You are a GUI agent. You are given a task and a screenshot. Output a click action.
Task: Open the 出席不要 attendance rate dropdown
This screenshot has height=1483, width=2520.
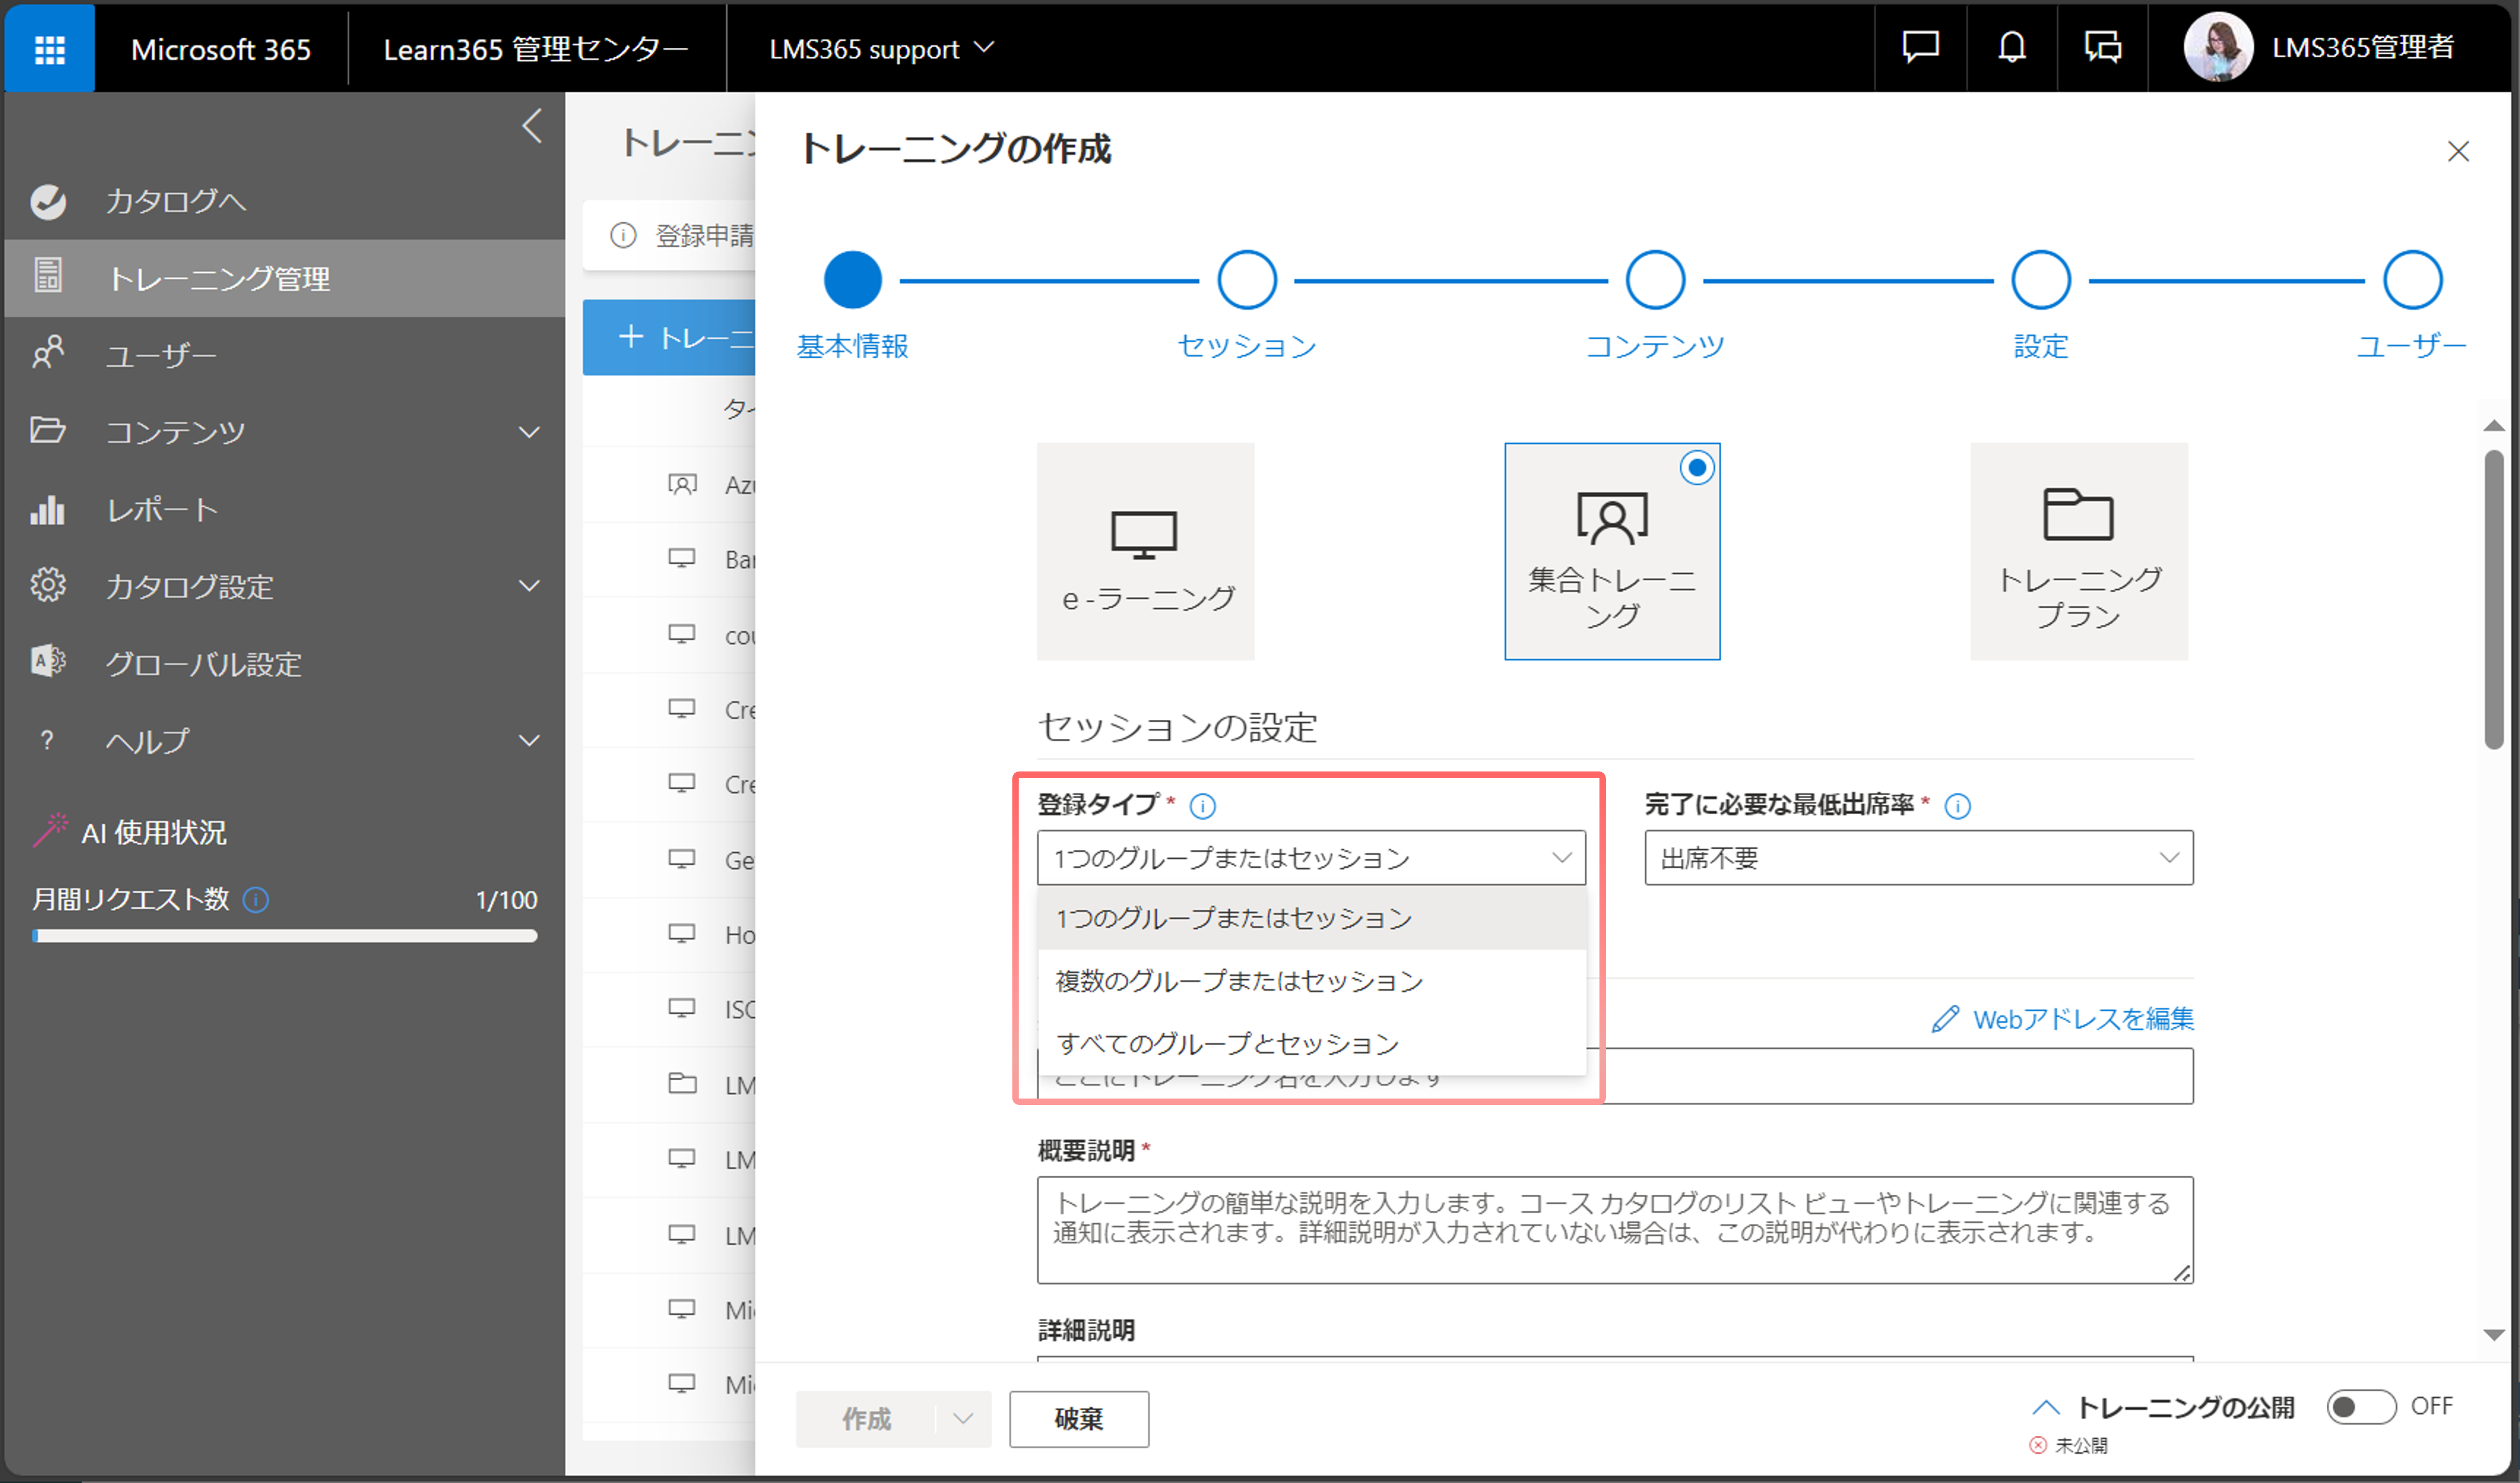click(x=1919, y=858)
